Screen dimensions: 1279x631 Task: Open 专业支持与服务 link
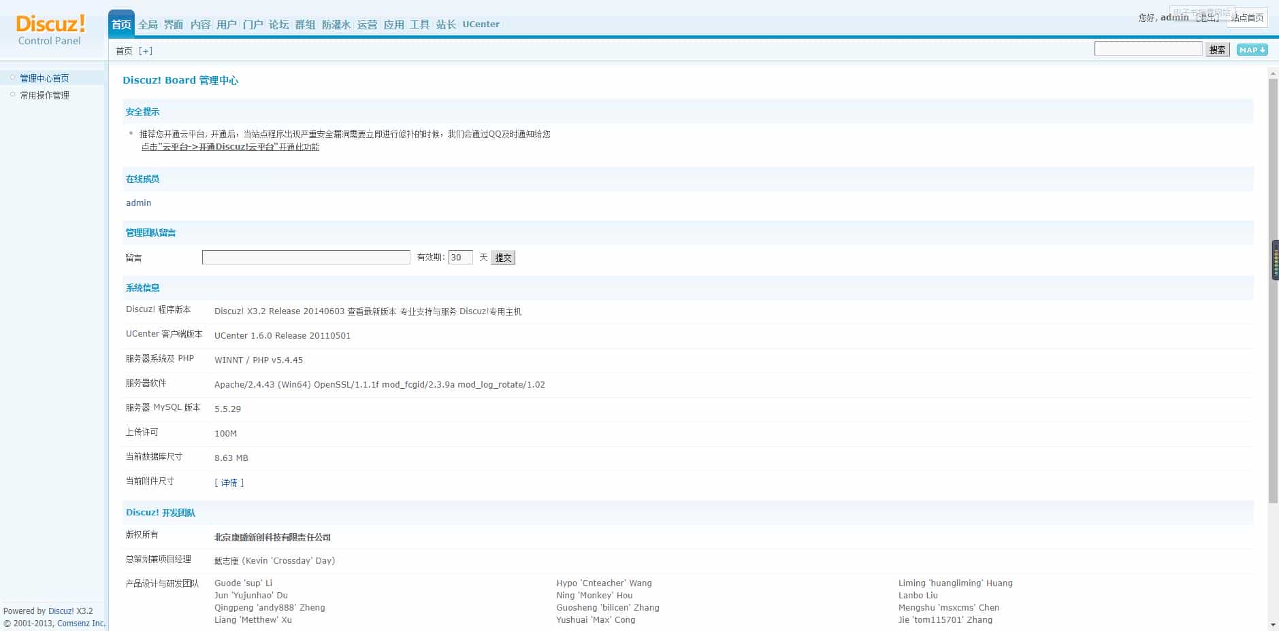[428, 311]
